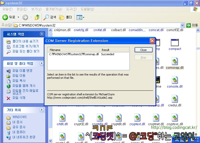Image resolution: width=200 pixels, height=143 pixels.
Task: Click 파일 이름 변경 task
Action: tap(22, 70)
